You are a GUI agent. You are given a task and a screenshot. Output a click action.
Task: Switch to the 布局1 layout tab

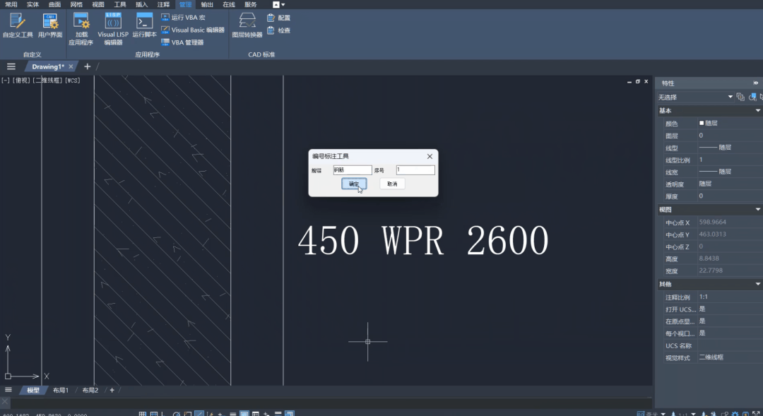click(61, 390)
